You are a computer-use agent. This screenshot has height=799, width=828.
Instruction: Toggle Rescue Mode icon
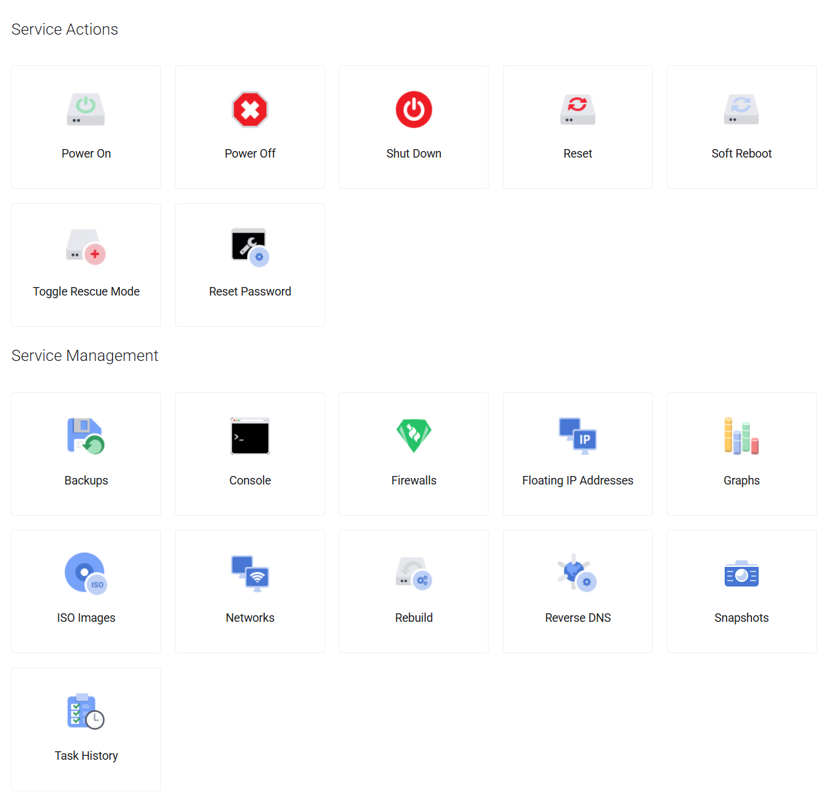click(x=86, y=247)
